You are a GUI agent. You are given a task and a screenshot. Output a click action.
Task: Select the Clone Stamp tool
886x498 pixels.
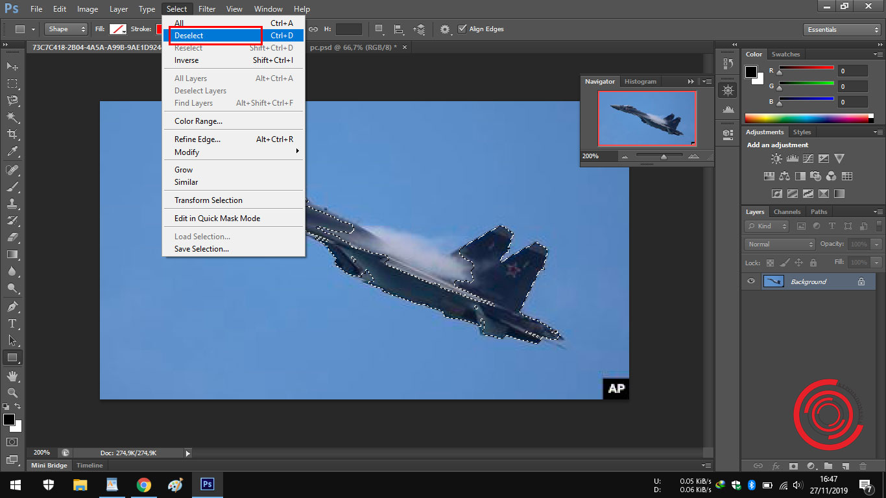(12, 204)
